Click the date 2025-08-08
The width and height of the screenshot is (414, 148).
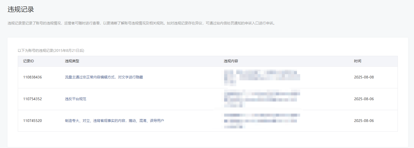pyautogui.click(x=364, y=77)
